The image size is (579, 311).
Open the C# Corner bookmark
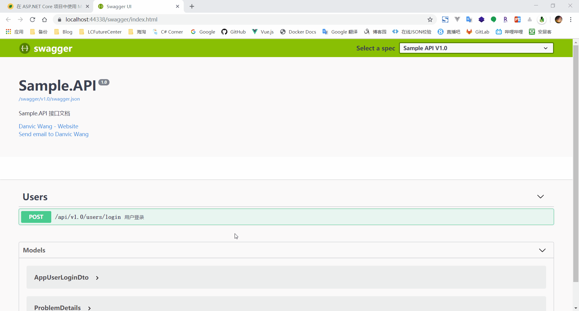(x=168, y=32)
